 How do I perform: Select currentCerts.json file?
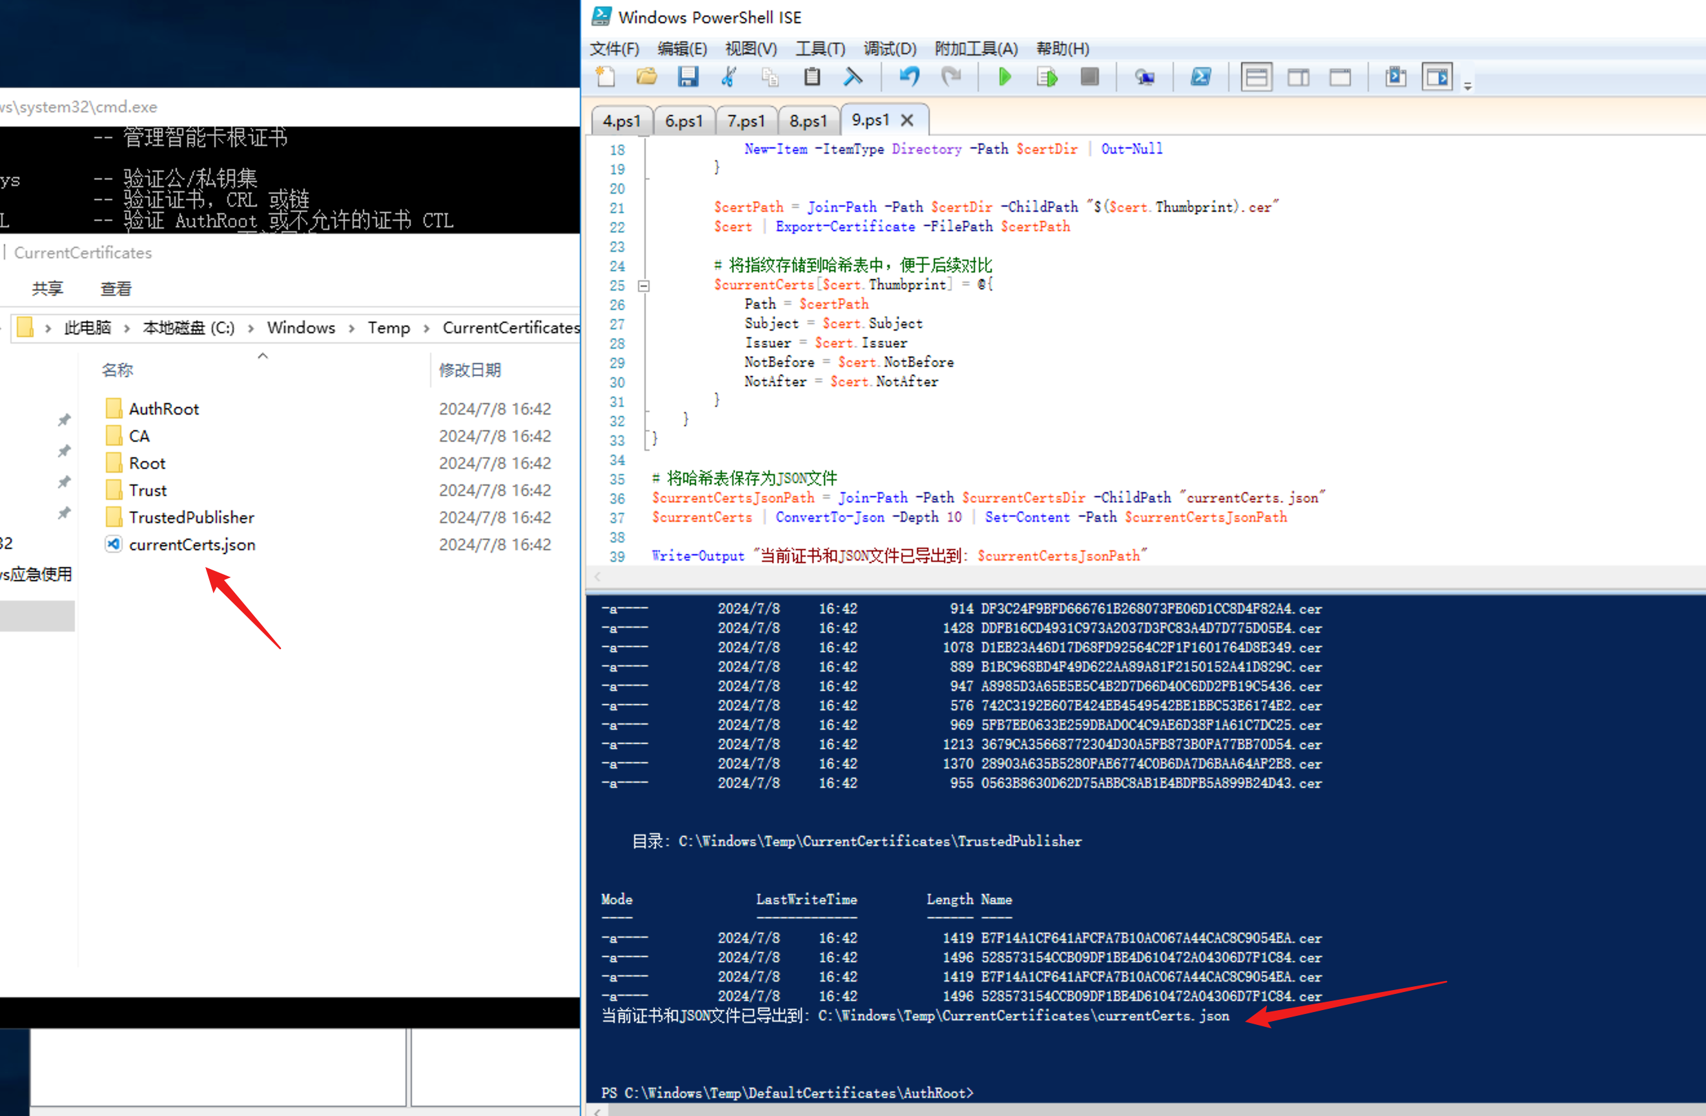(191, 544)
